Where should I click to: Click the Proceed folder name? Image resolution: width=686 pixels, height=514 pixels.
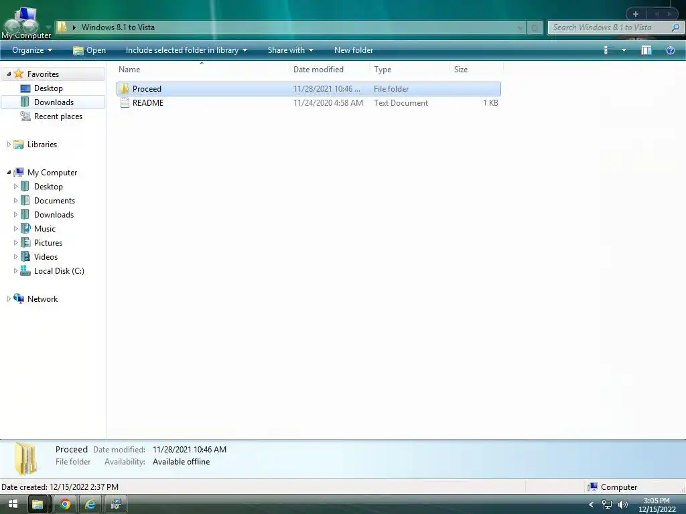[x=147, y=89]
